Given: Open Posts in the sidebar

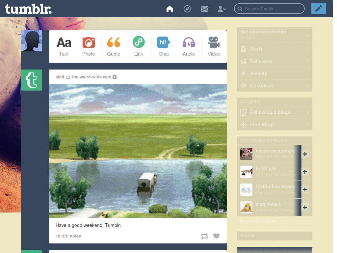Looking at the screenshot, I should click(x=274, y=49).
